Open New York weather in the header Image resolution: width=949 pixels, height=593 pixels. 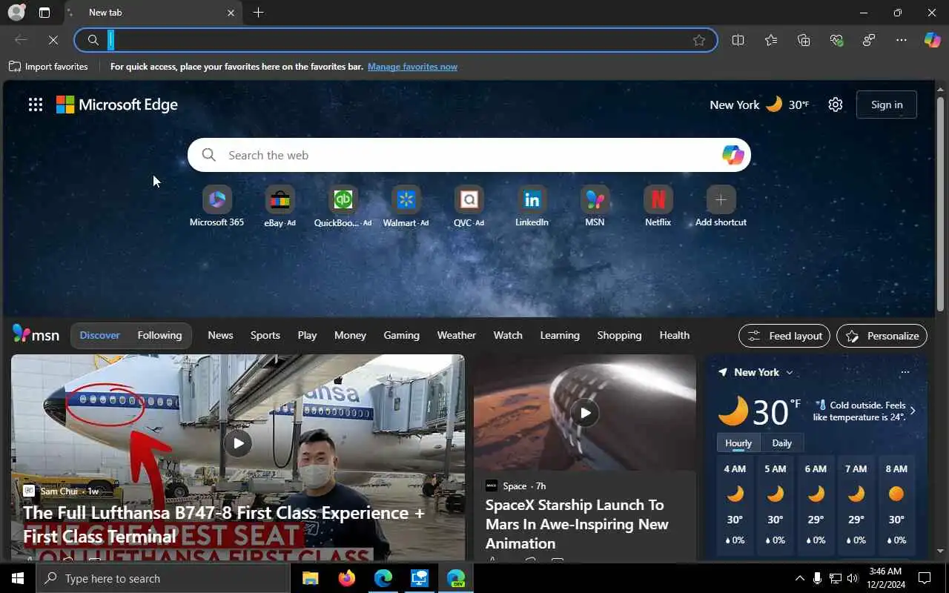pyautogui.click(x=759, y=105)
